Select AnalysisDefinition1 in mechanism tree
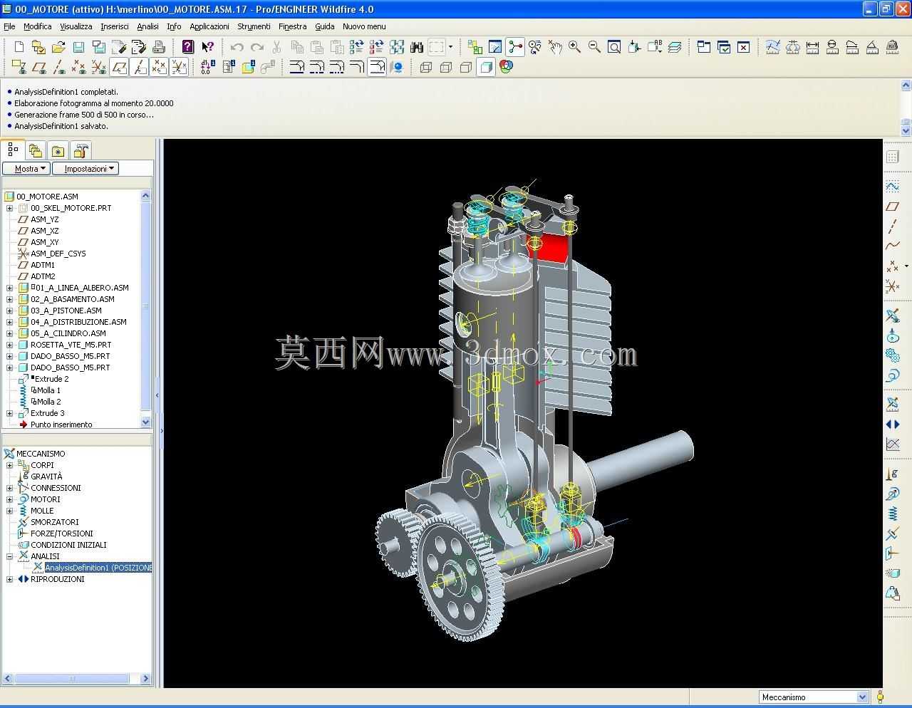The image size is (912, 708). tap(98, 568)
